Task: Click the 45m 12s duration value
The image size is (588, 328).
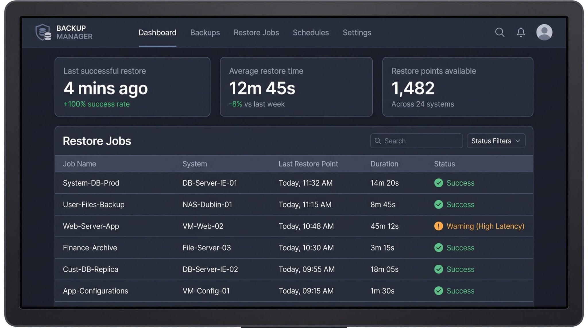Action: [x=384, y=226]
